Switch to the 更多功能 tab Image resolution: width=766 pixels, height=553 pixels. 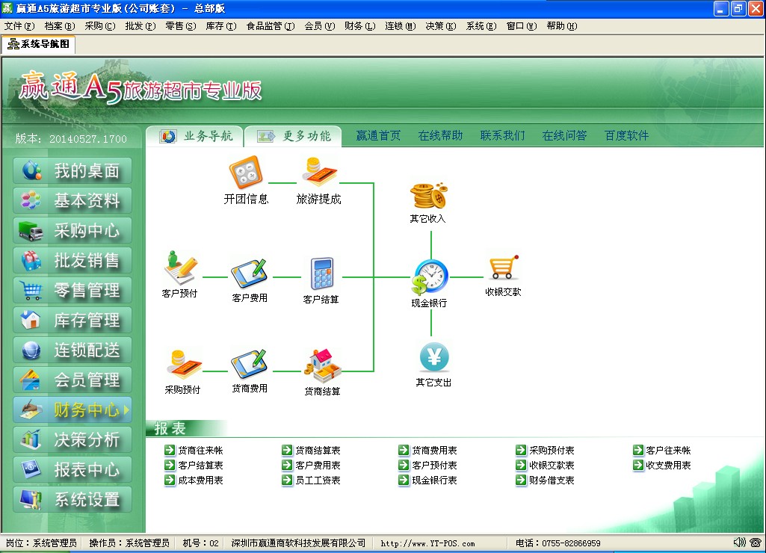pos(294,136)
